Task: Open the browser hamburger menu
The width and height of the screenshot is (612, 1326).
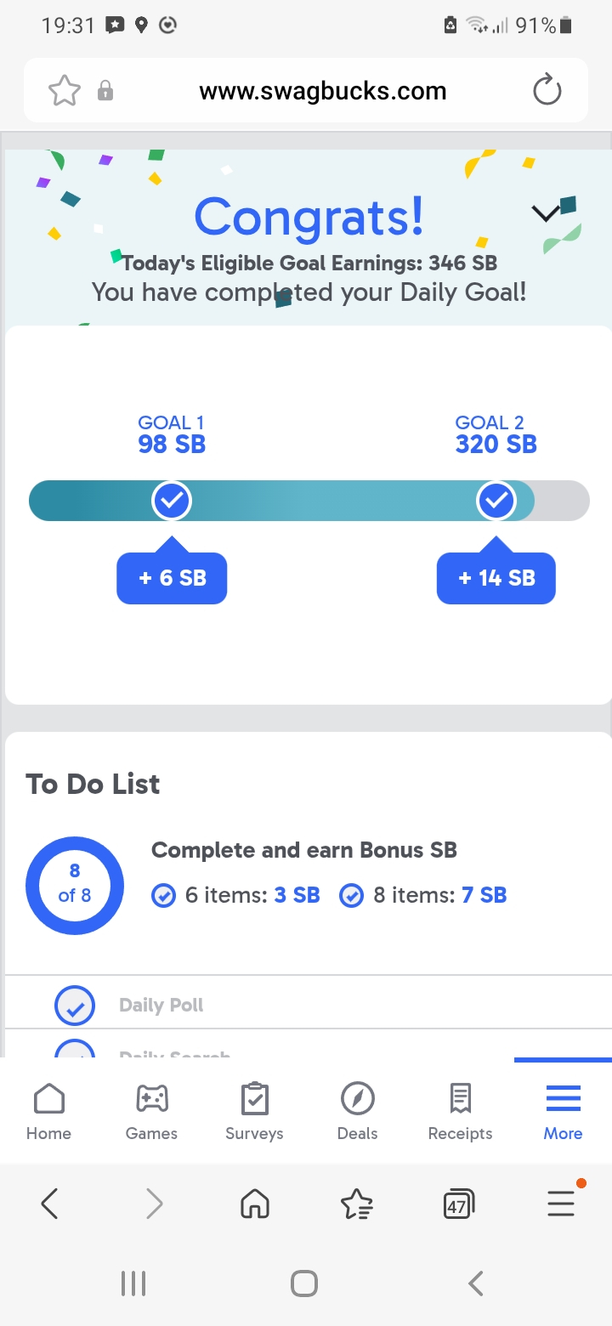Action: (x=561, y=1204)
